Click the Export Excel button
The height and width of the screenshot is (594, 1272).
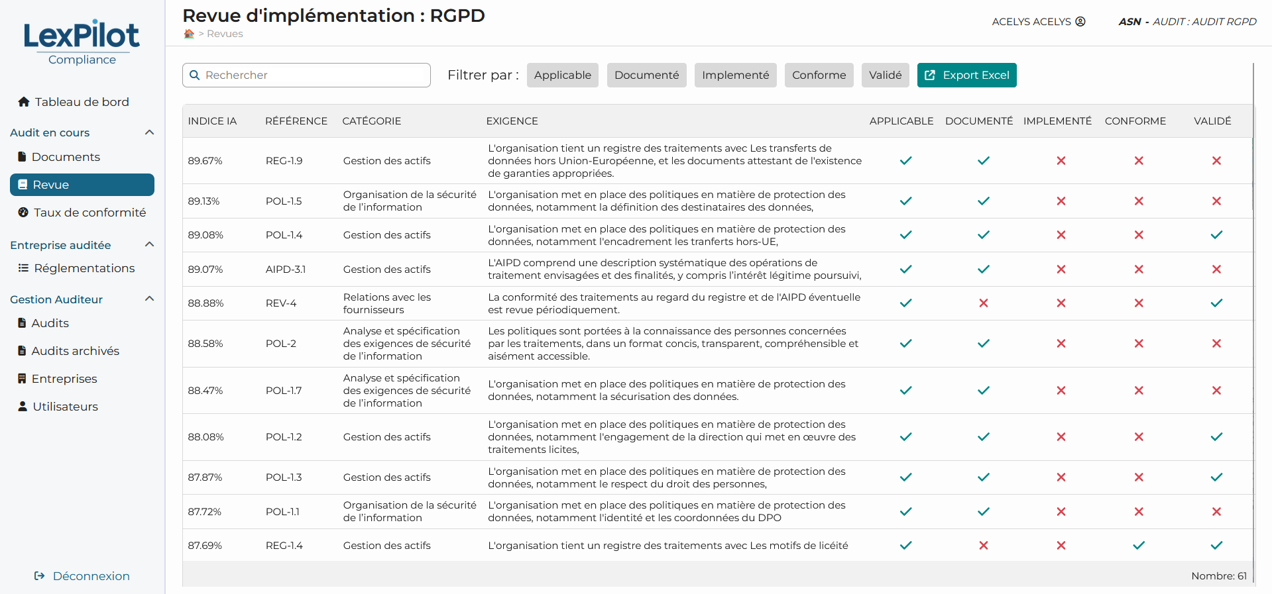[x=966, y=75]
